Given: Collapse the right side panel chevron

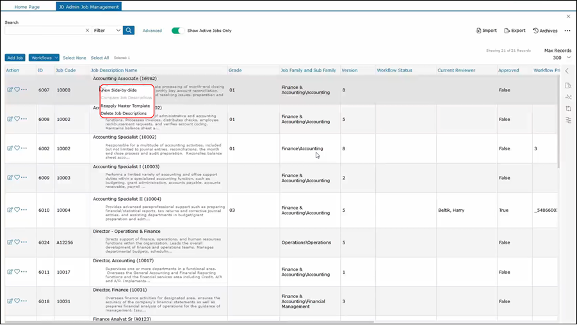Looking at the screenshot, I should [x=567, y=71].
